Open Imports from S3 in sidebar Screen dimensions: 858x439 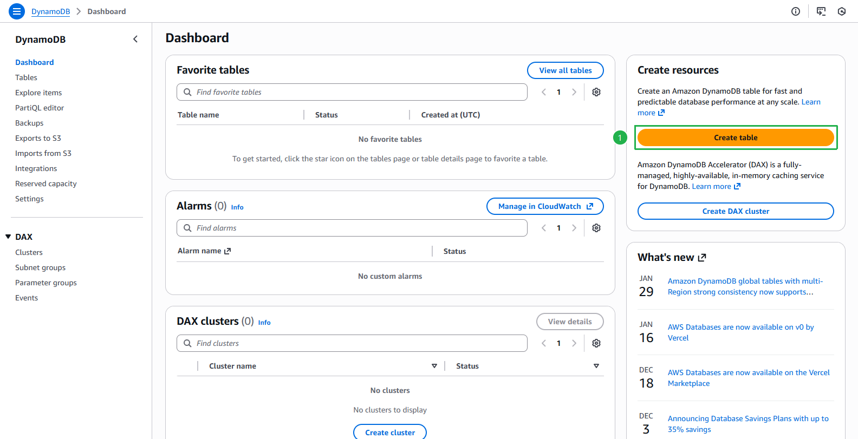pyautogui.click(x=43, y=153)
